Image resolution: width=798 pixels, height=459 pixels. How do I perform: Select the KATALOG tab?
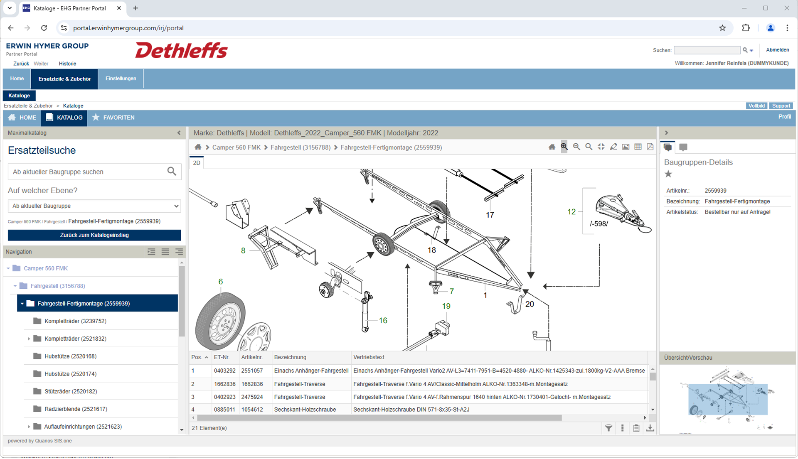pyautogui.click(x=64, y=118)
